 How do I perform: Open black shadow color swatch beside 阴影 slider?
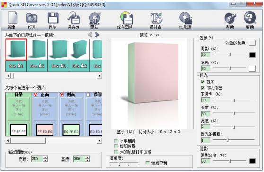click(253, 55)
